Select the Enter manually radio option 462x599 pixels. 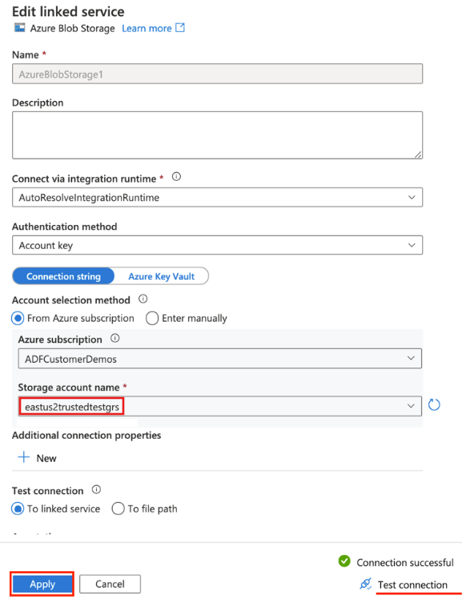pyautogui.click(x=152, y=318)
